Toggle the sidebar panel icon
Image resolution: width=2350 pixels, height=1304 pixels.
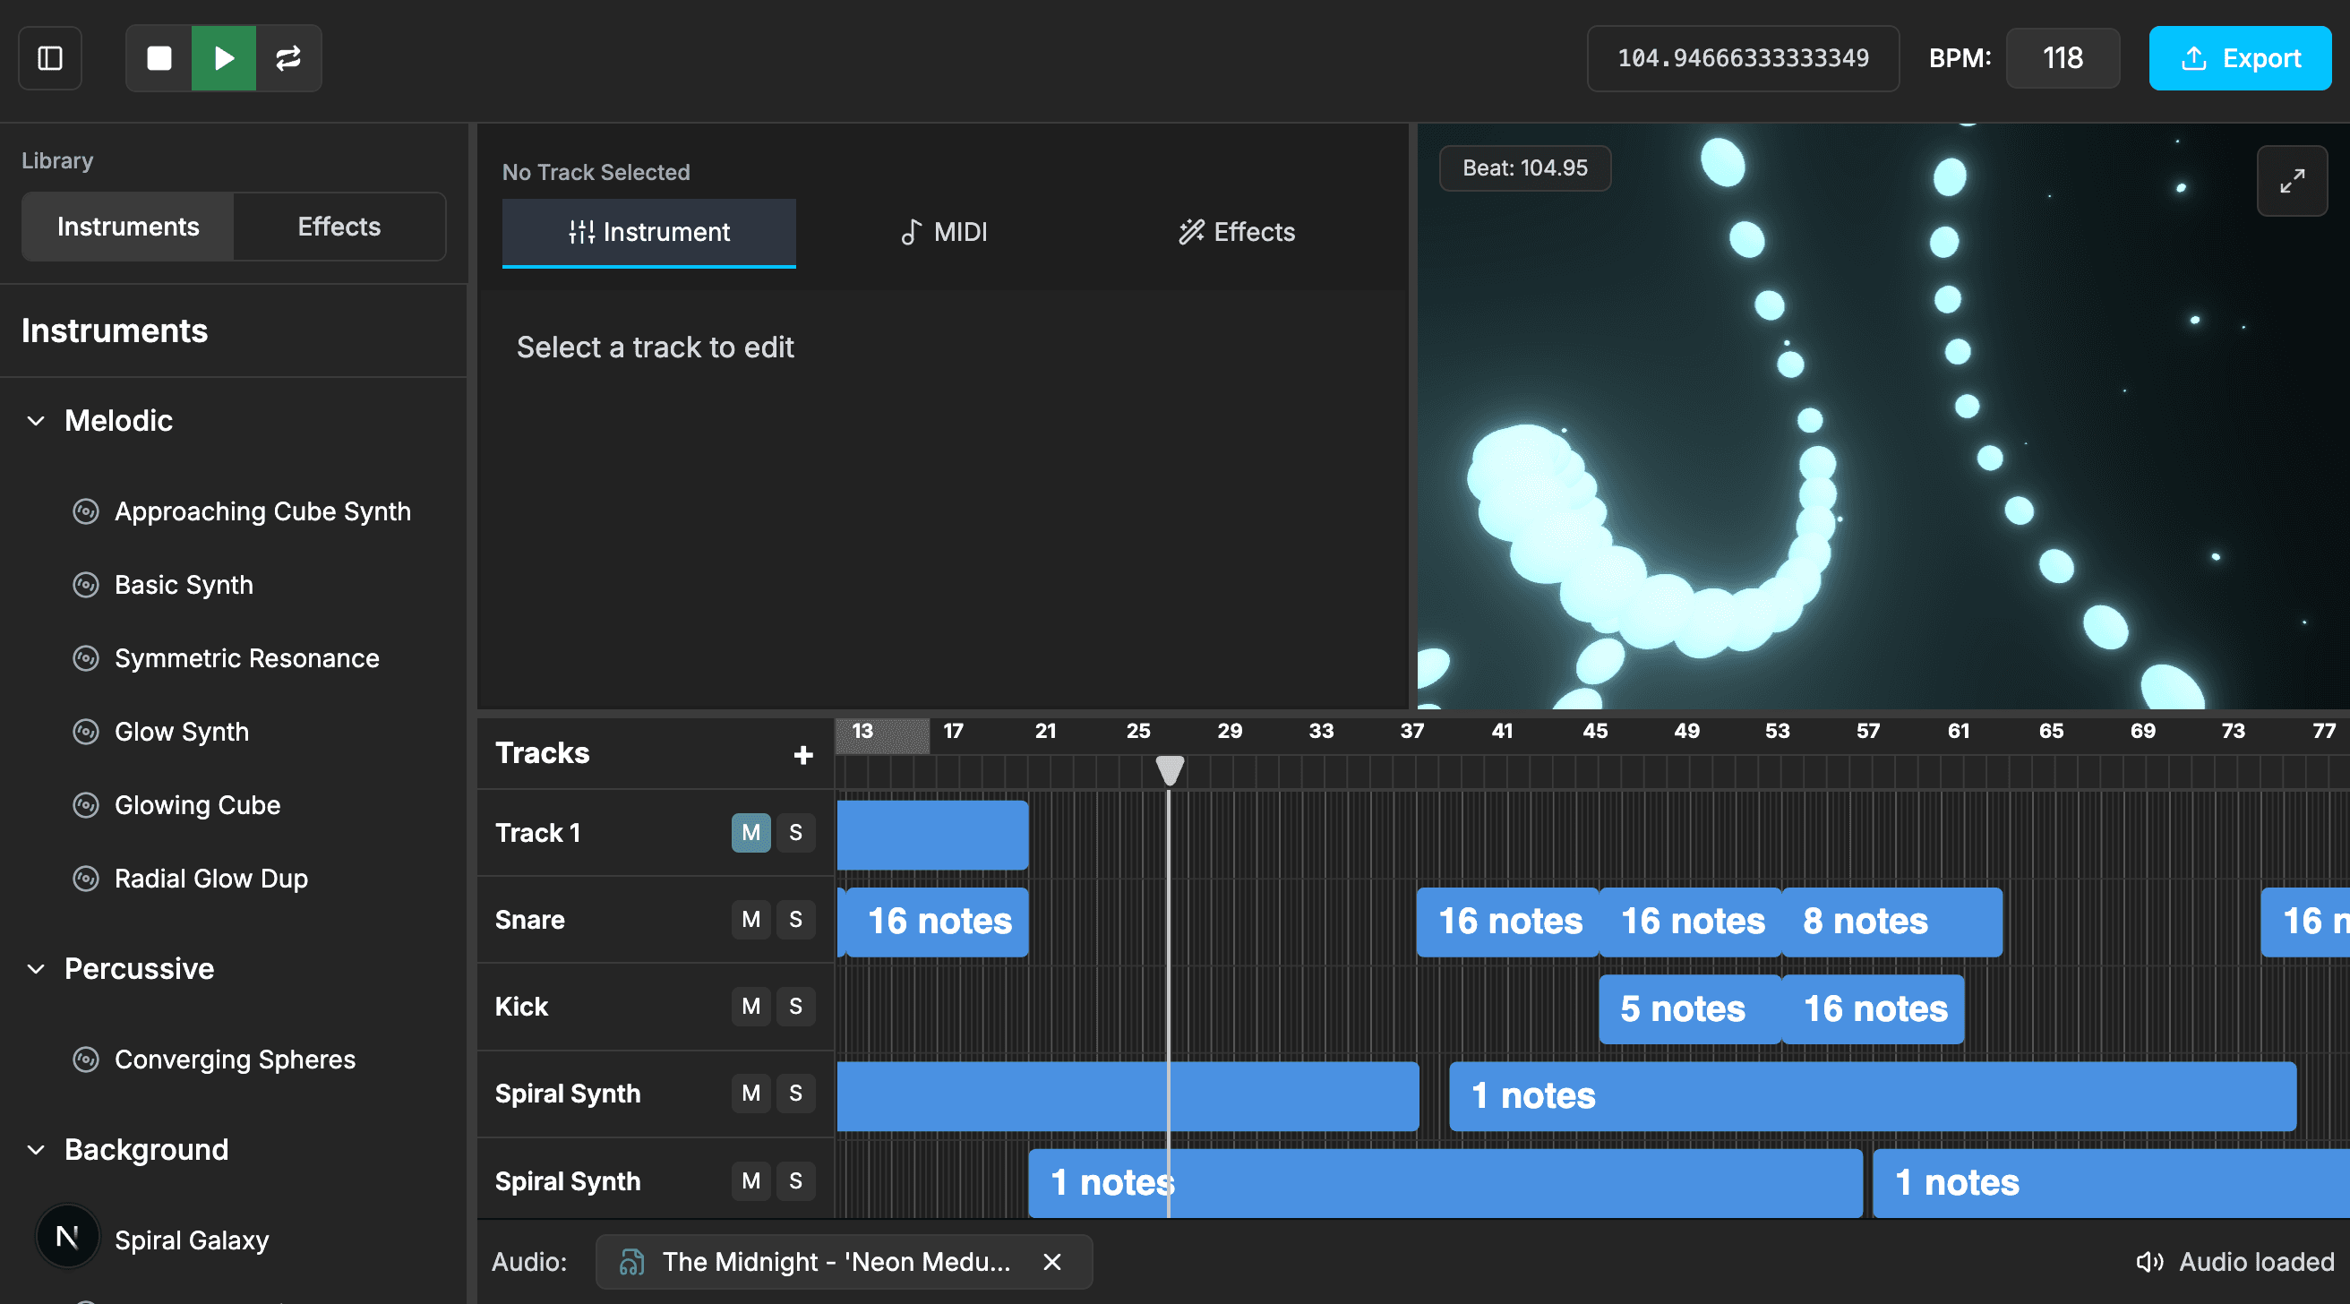click(50, 58)
